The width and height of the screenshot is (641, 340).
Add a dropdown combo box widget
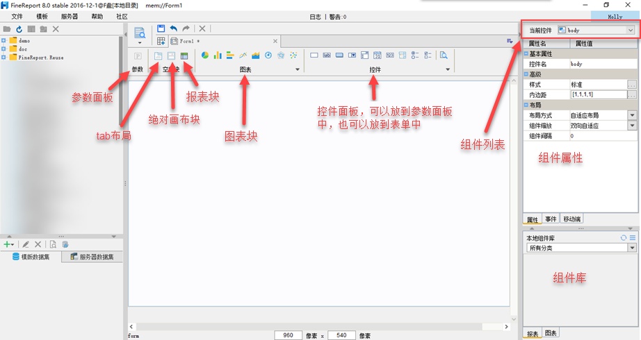(352, 55)
